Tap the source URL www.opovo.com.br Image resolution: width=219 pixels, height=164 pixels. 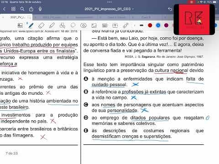tap(31, 31)
